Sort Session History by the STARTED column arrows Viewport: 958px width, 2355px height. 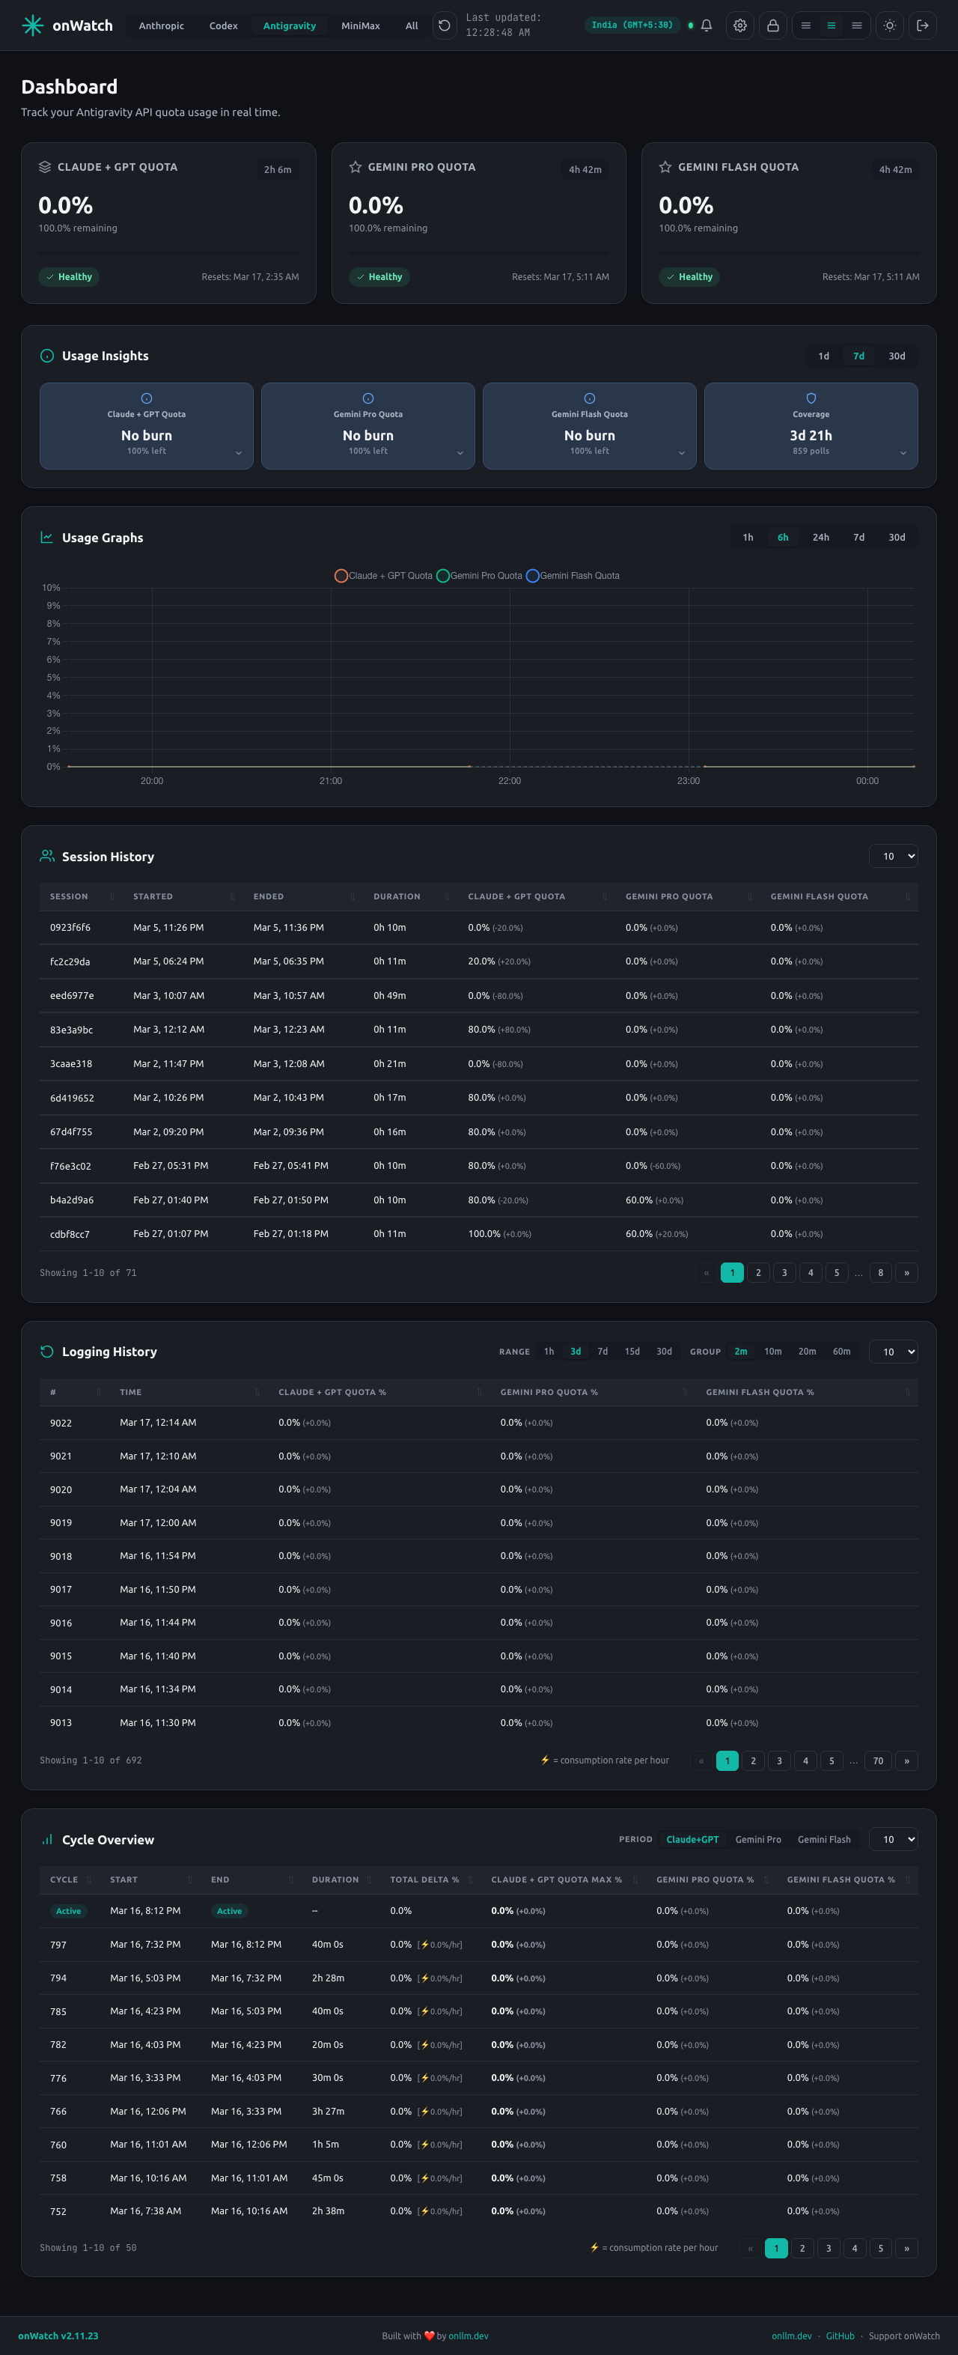(232, 897)
